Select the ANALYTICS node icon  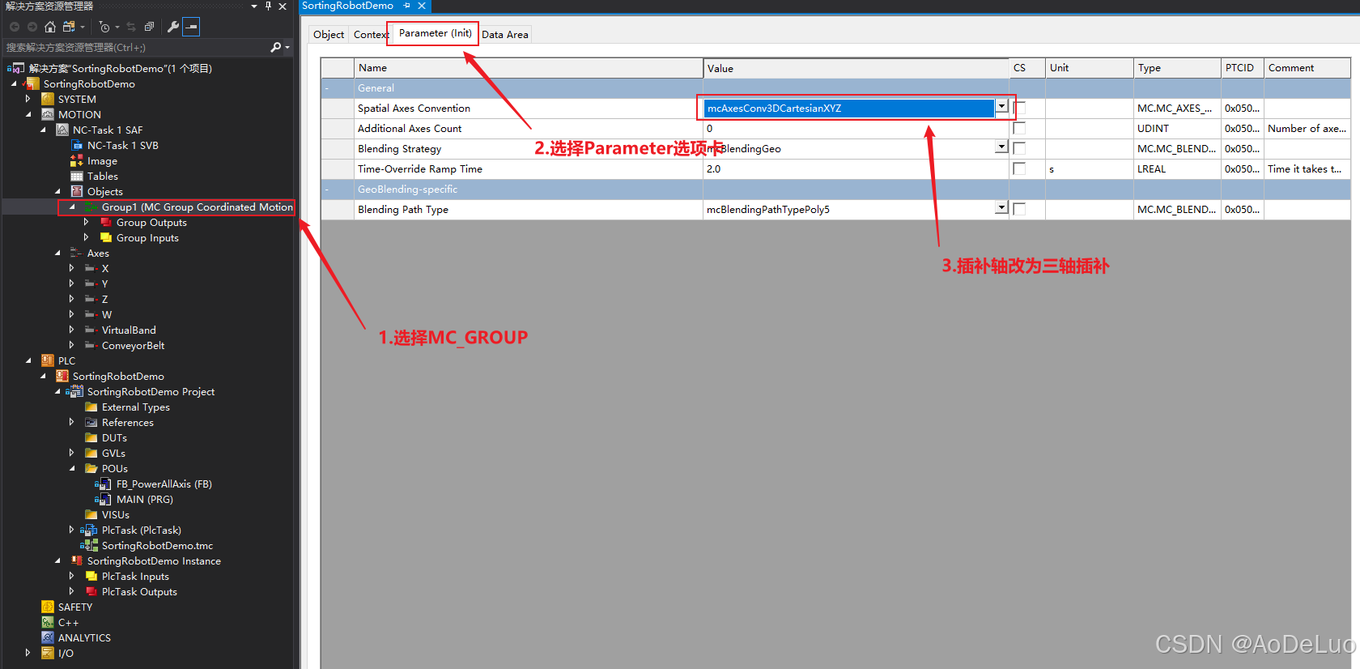pos(48,637)
